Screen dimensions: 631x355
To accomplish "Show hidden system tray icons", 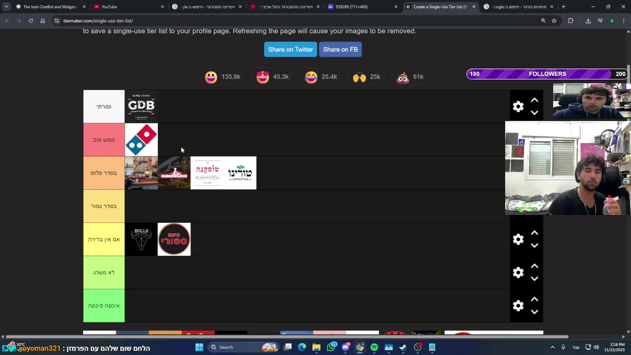I will (552, 347).
